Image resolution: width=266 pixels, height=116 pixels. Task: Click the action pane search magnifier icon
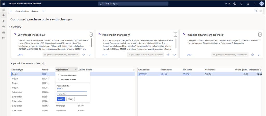coord(43,11)
